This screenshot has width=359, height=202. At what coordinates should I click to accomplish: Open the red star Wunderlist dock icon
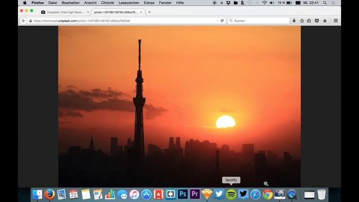[x=158, y=195]
